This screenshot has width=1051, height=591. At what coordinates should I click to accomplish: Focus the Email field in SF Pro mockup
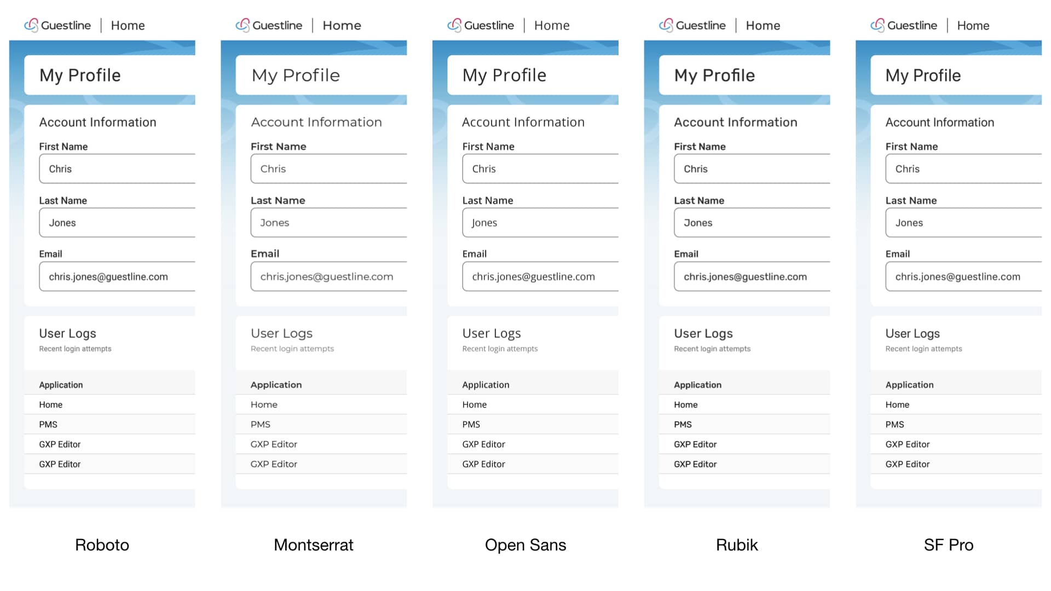963,276
